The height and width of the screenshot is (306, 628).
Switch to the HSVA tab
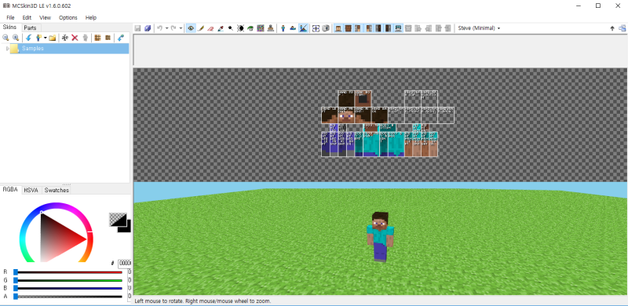point(31,190)
